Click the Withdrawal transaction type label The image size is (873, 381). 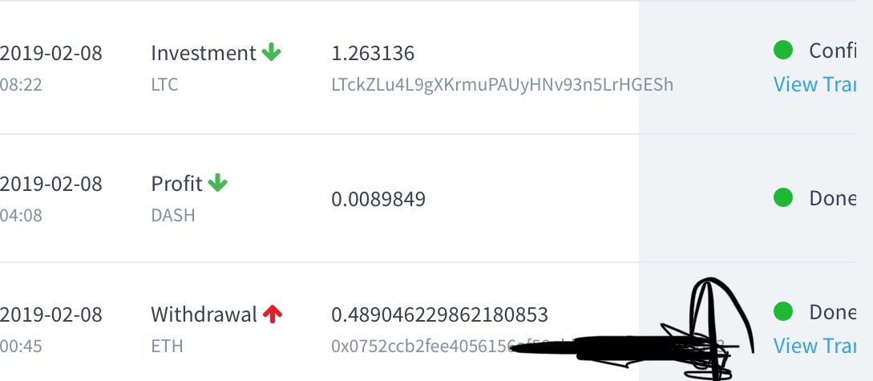[x=204, y=314]
